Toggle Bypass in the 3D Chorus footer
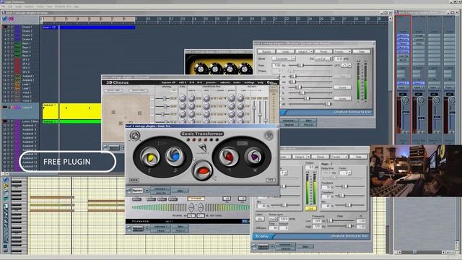462x260 pixels. point(114,147)
